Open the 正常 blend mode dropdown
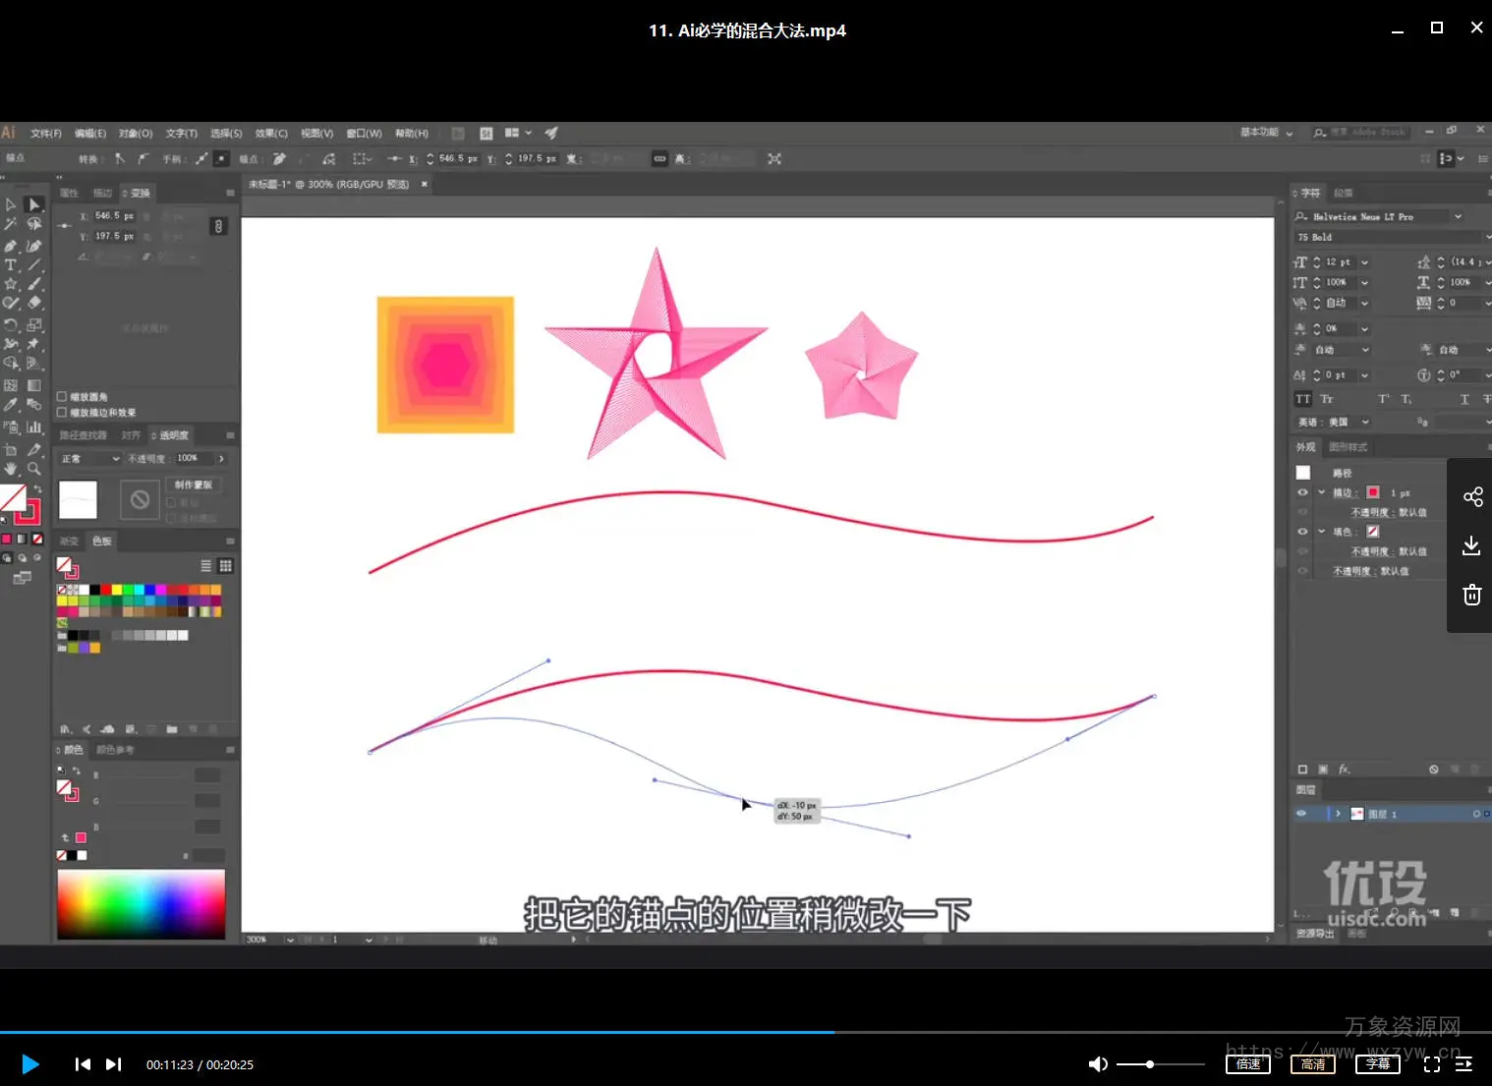The height and width of the screenshot is (1086, 1492). tap(90, 459)
